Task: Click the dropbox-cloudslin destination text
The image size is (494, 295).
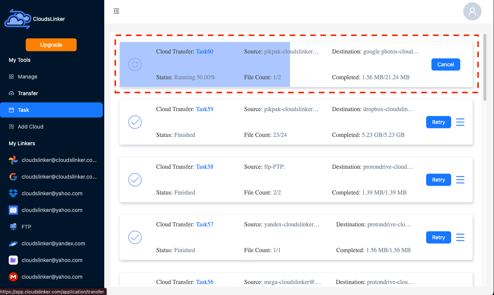Action: 388,109
